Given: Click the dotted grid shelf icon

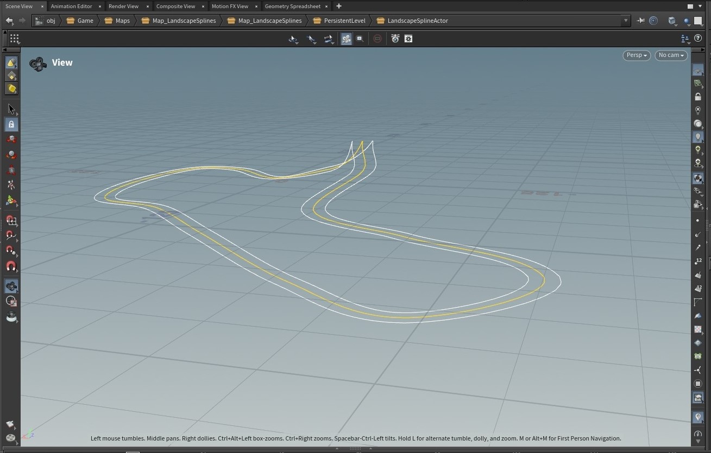Looking at the screenshot, I should click(15, 39).
